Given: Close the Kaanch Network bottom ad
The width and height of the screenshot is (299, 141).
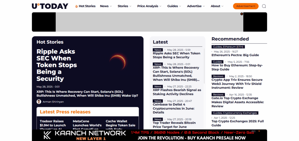Looking at the screenshot, I should point(259,131).
